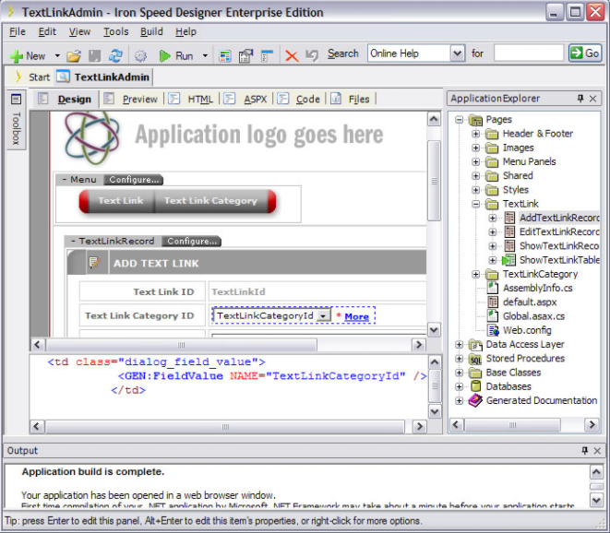Collapse the TextLink folder
610x533 pixels.
475,204
